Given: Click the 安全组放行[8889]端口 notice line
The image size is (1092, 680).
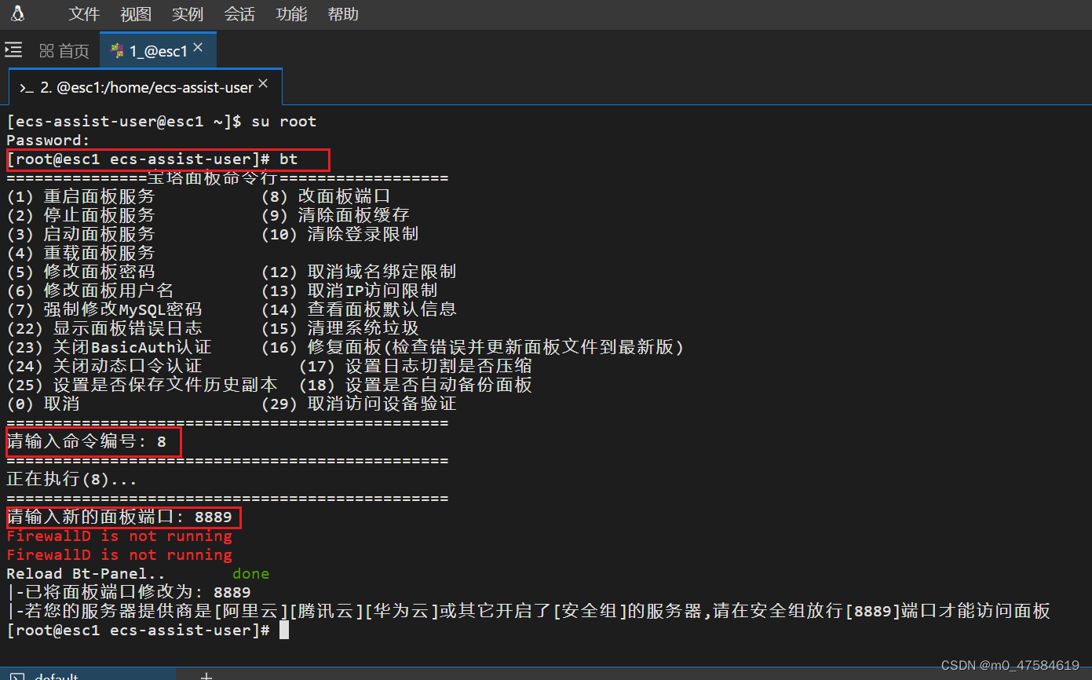Looking at the screenshot, I should coord(528,611).
